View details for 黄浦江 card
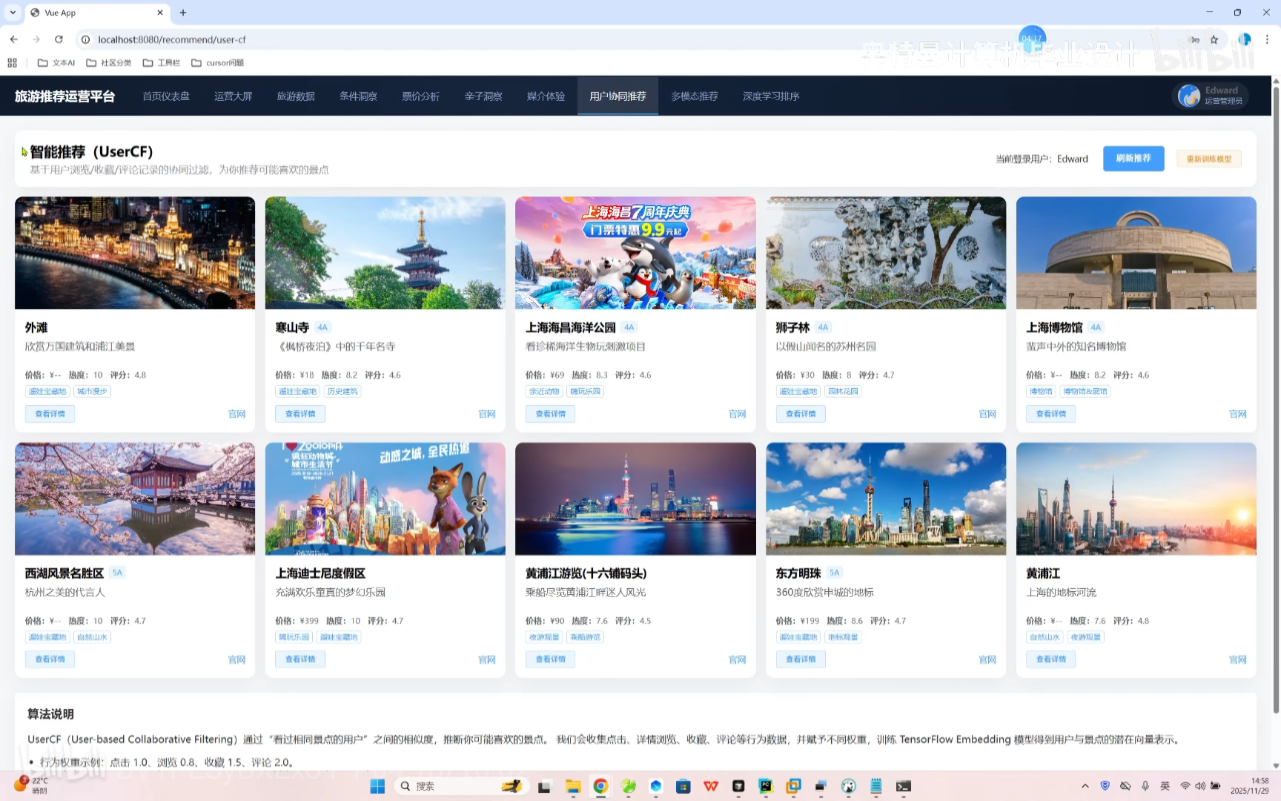 pyautogui.click(x=1051, y=659)
